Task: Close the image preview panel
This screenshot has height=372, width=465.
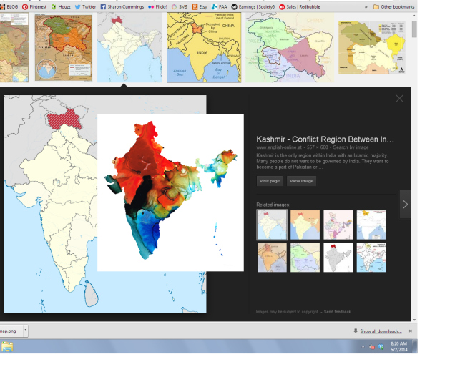Action: 399,99
